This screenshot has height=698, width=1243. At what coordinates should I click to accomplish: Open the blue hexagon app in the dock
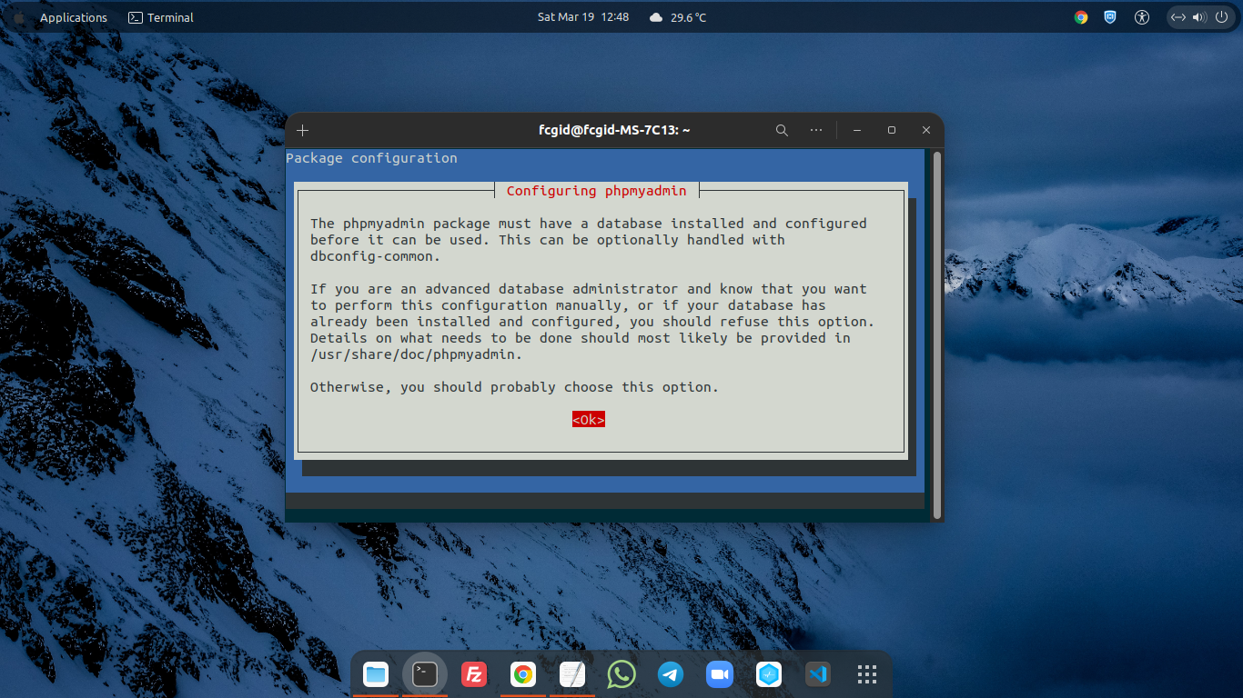pos(769,674)
